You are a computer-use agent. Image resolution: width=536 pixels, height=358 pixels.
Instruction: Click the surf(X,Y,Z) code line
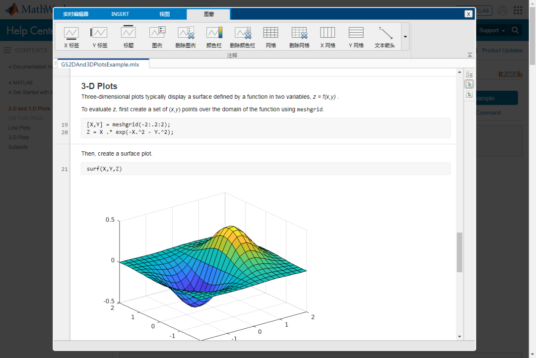point(104,169)
